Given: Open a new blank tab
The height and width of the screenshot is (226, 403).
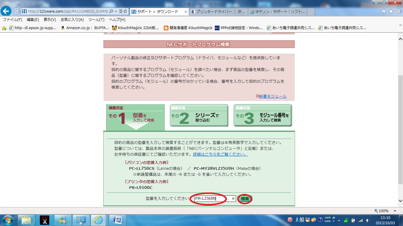Looking at the screenshot, I should point(311,12).
